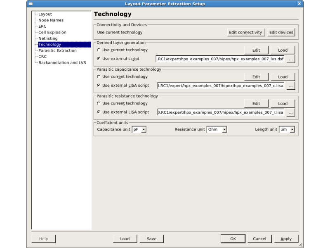
Task: Click the derived layer script path field
Action: point(220,59)
